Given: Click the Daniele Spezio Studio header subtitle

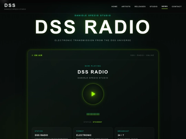Looking at the screenshot, I should tap(15, 9).
